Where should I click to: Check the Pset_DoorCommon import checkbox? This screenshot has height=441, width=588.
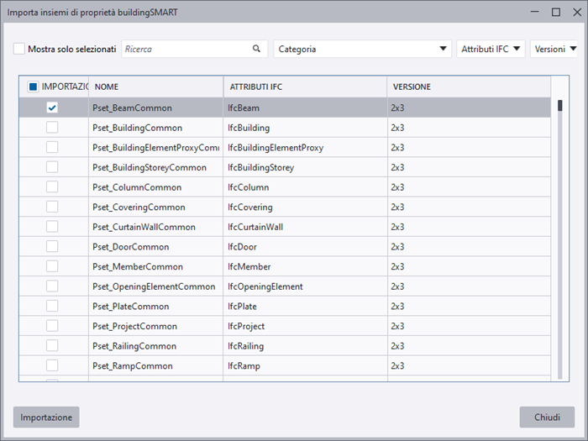tap(52, 247)
